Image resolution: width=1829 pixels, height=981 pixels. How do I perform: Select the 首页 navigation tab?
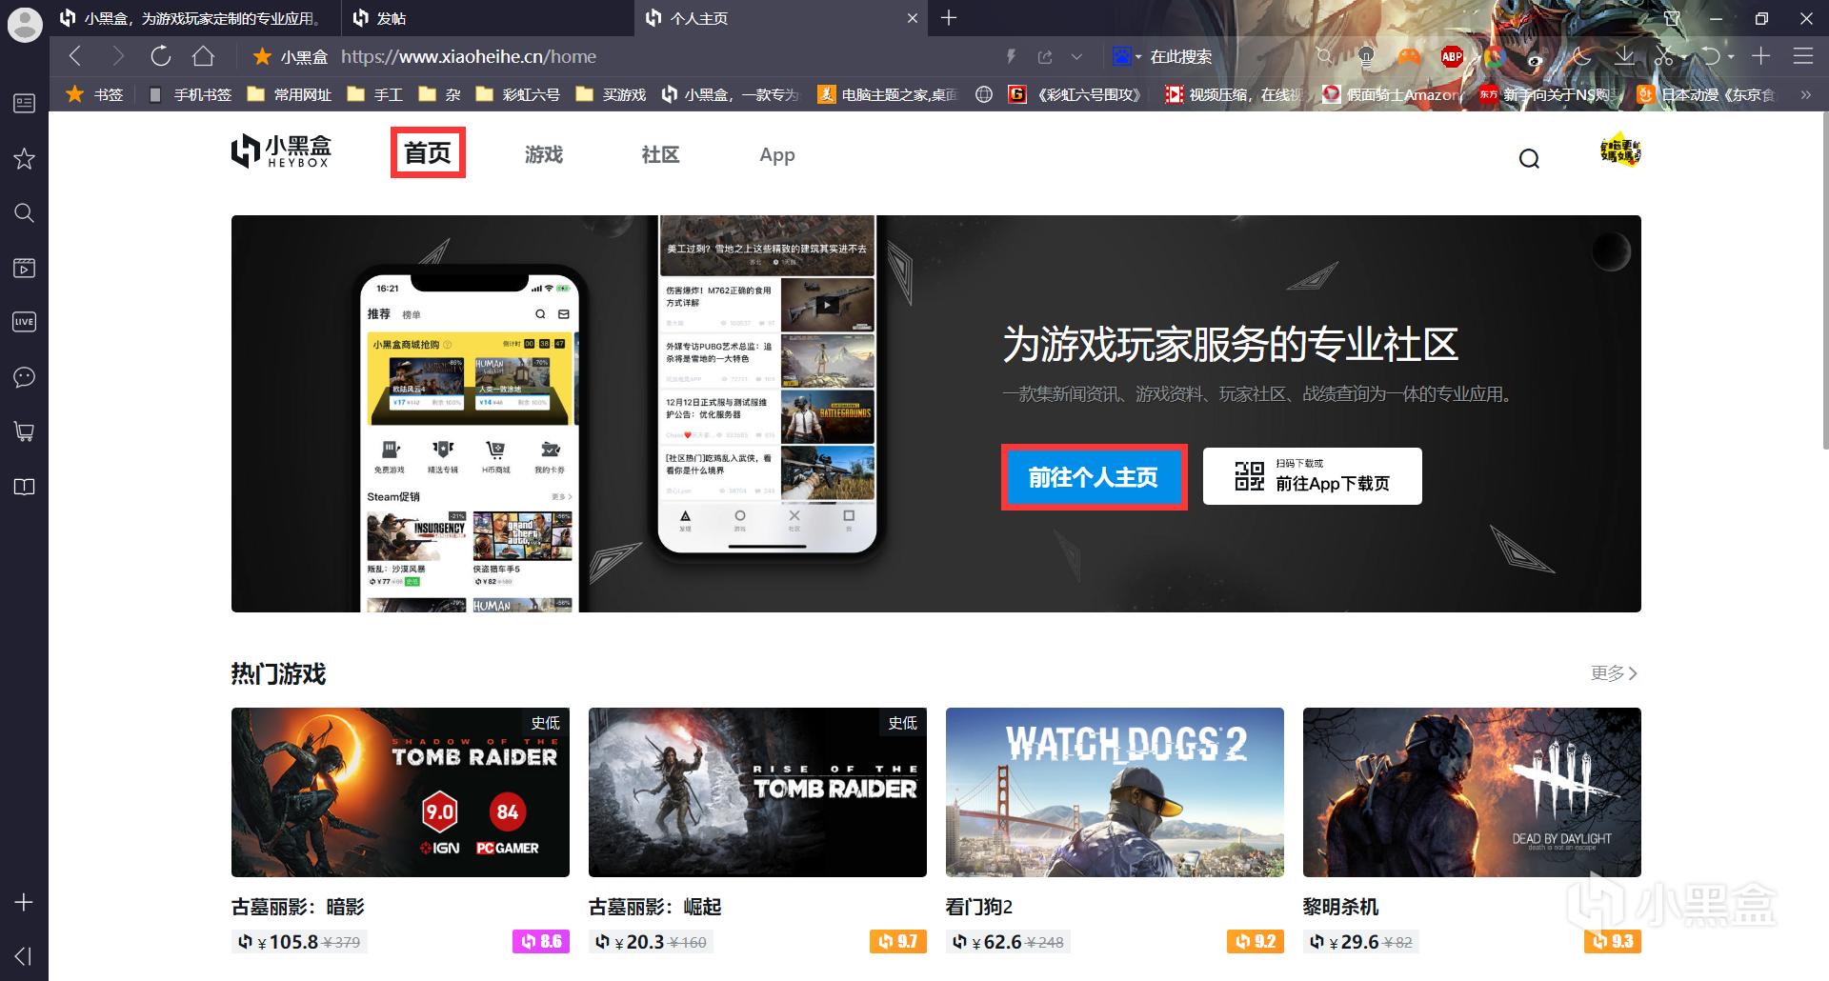click(x=428, y=153)
